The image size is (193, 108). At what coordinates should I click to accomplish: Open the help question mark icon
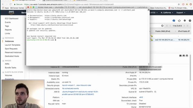click(x=190, y=21)
